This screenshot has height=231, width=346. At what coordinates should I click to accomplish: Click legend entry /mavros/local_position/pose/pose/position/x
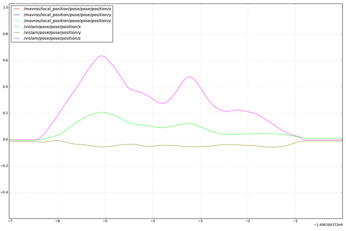click(63, 9)
